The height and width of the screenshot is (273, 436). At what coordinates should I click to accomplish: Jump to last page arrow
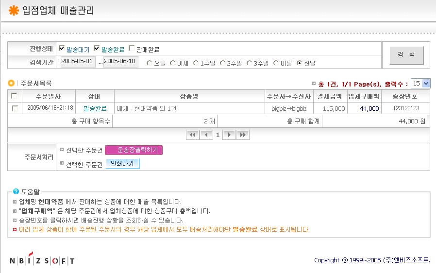[242, 135]
